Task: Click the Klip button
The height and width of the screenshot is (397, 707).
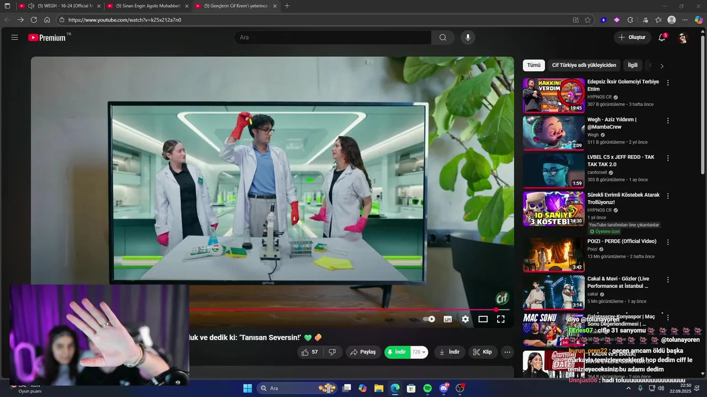Action: [482, 352]
